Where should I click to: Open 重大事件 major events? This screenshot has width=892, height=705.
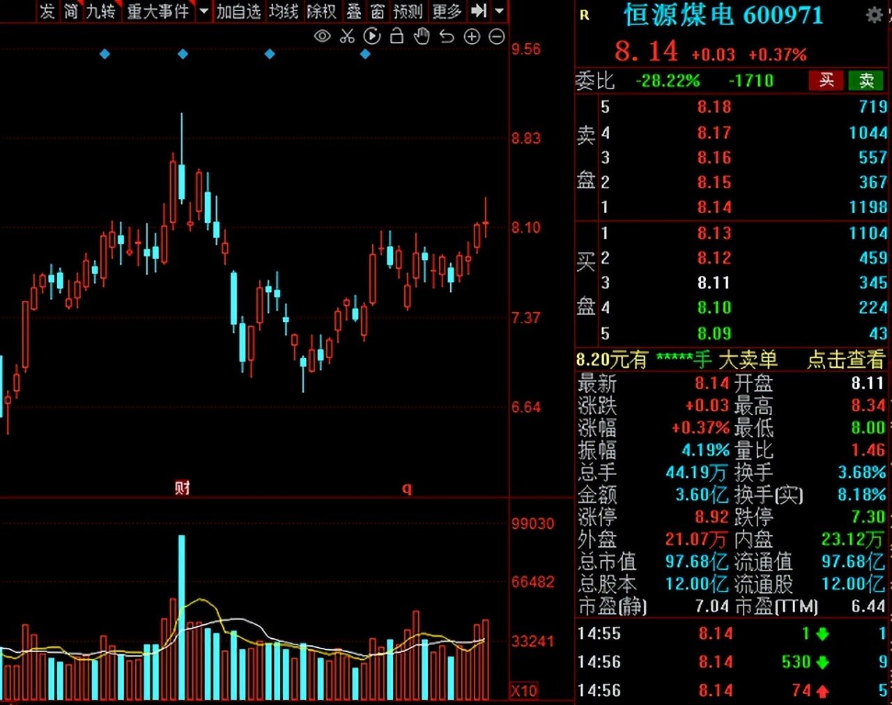158,11
